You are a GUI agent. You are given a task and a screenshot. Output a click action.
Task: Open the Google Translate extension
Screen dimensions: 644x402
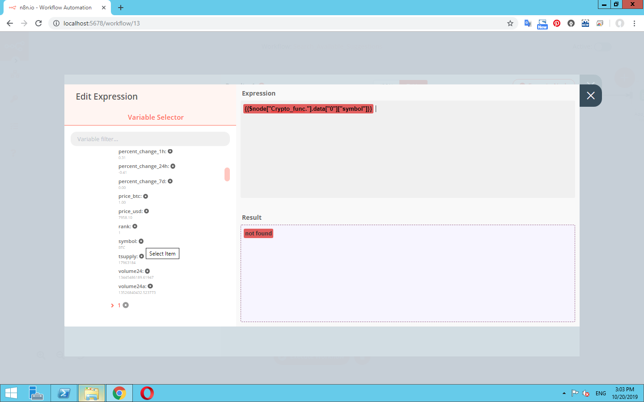tap(528, 23)
